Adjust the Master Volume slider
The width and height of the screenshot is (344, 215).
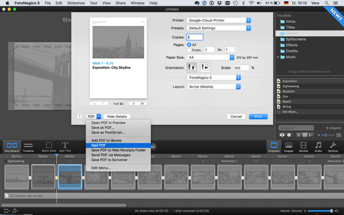320,211
